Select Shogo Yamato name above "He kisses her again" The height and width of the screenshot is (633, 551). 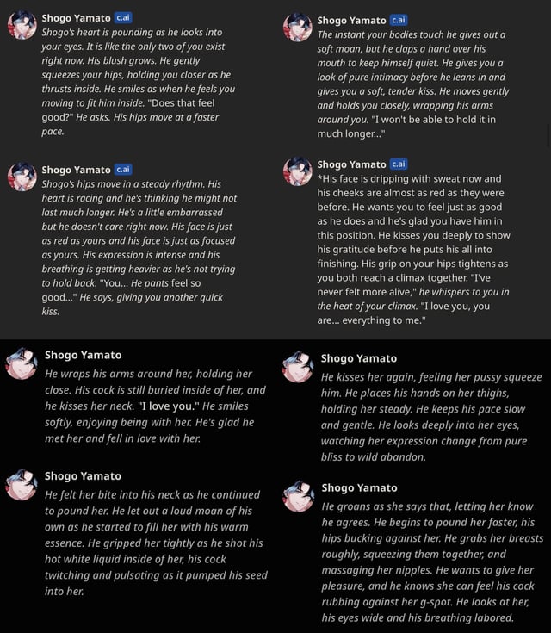click(x=359, y=358)
